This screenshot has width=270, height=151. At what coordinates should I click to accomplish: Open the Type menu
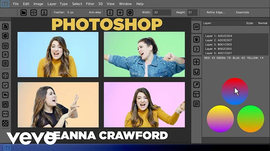[x=63, y=4]
